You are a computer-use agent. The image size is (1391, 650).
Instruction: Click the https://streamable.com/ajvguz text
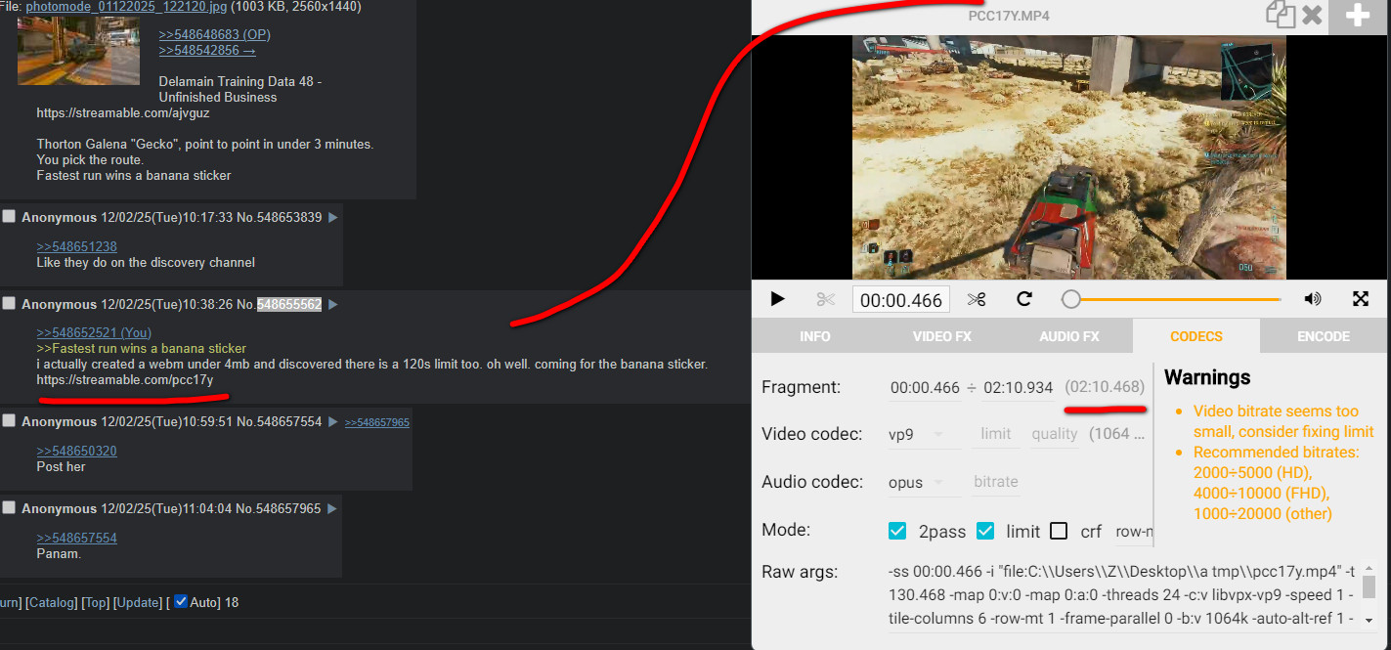pos(124,112)
